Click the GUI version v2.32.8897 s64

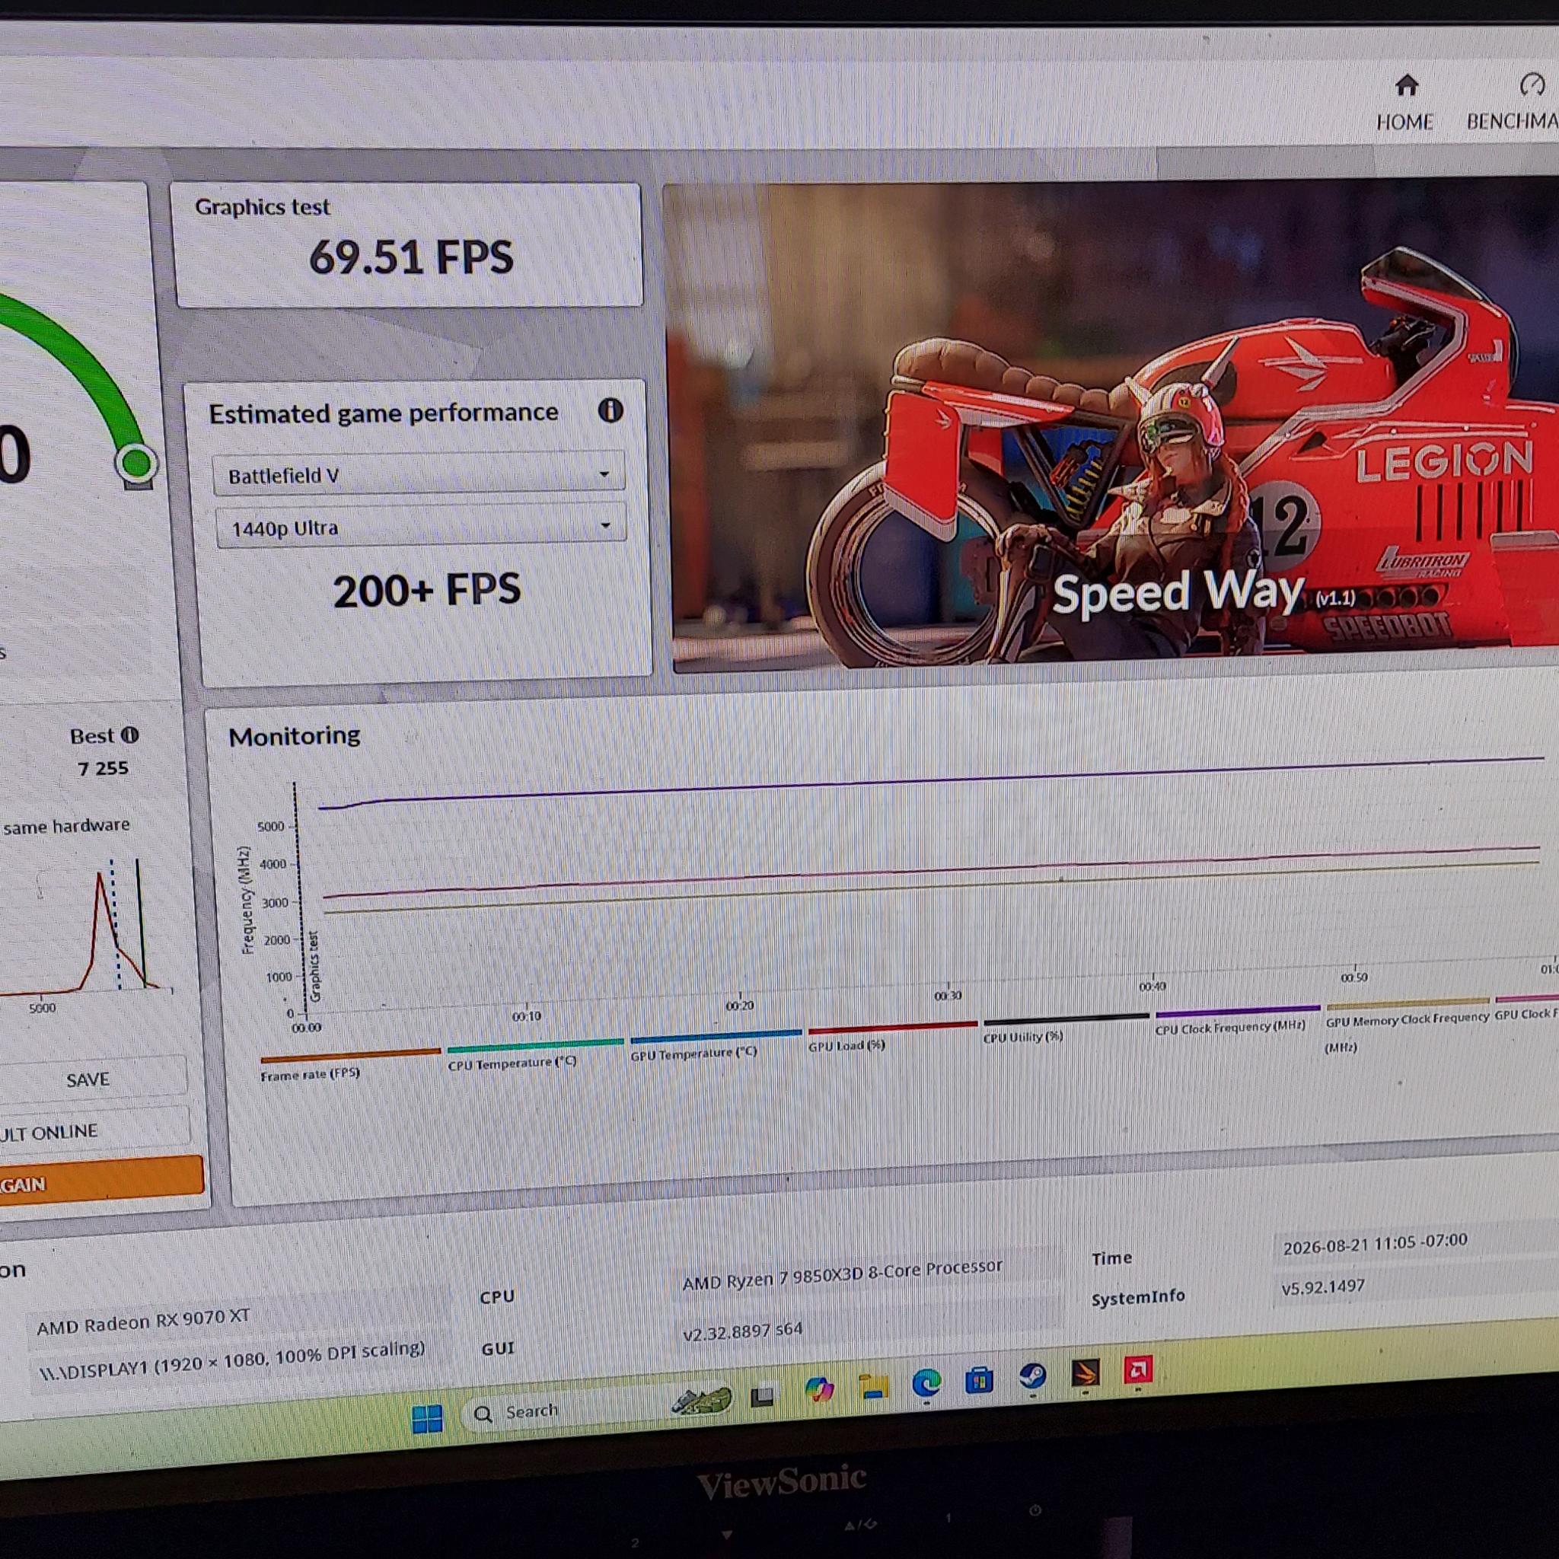(x=742, y=1331)
